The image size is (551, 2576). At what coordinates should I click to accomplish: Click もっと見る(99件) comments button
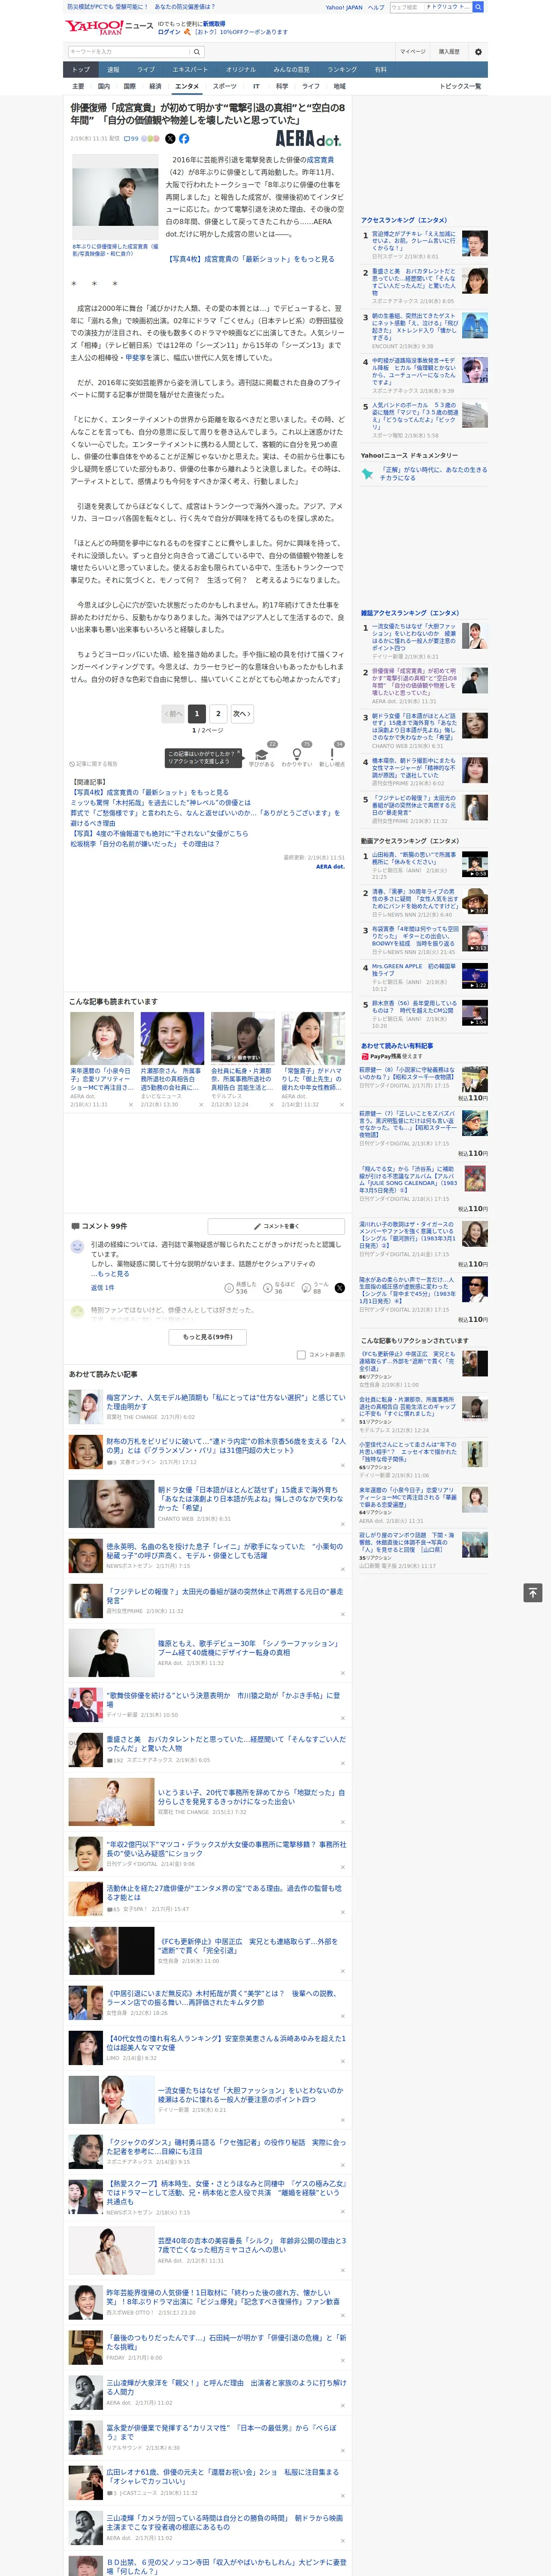pyautogui.click(x=208, y=1336)
